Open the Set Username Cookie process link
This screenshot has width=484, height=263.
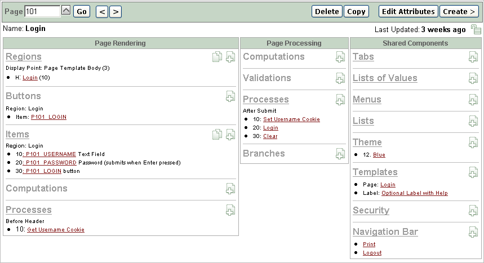click(x=291, y=119)
